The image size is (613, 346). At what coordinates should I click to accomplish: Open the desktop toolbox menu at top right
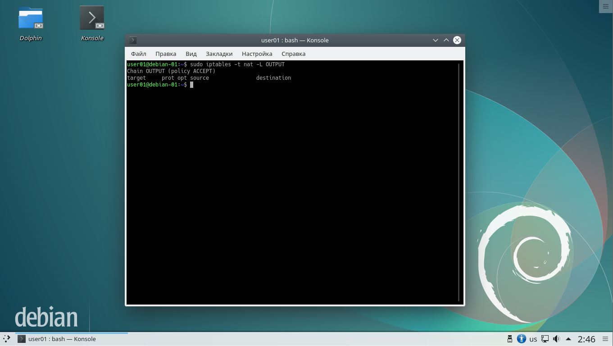(x=605, y=6)
